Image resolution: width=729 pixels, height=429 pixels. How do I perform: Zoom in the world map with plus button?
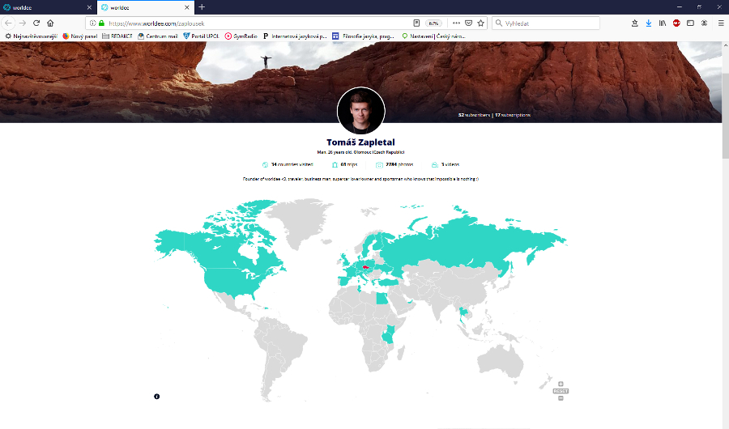coord(561,384)
